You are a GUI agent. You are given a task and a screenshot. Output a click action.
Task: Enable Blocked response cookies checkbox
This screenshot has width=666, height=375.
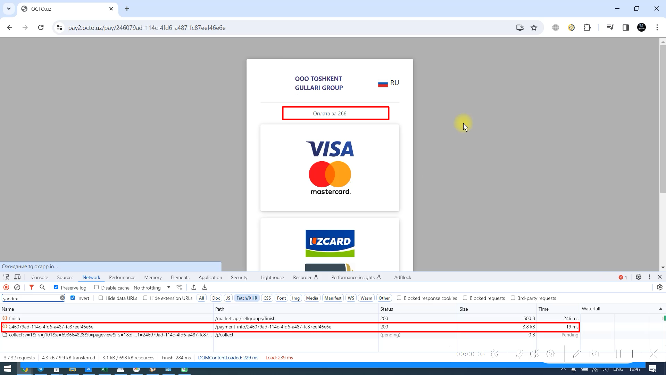(x=399, y=298)
